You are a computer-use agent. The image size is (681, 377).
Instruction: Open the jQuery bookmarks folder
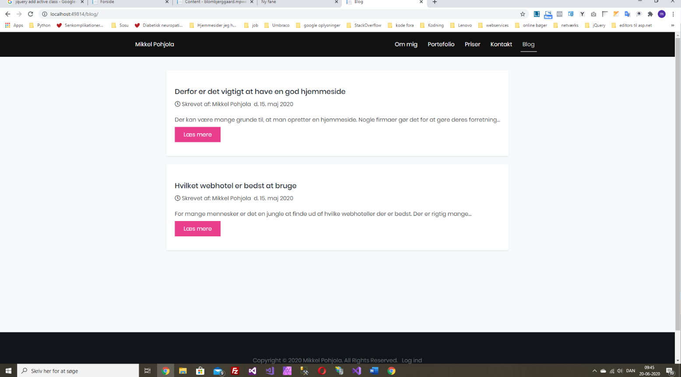595,25
